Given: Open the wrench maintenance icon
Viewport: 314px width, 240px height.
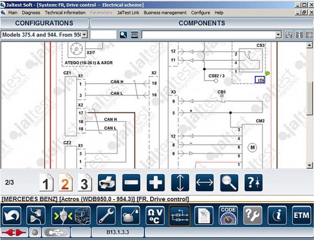Looking at the screenshot, I should click(x=106, y=215).
